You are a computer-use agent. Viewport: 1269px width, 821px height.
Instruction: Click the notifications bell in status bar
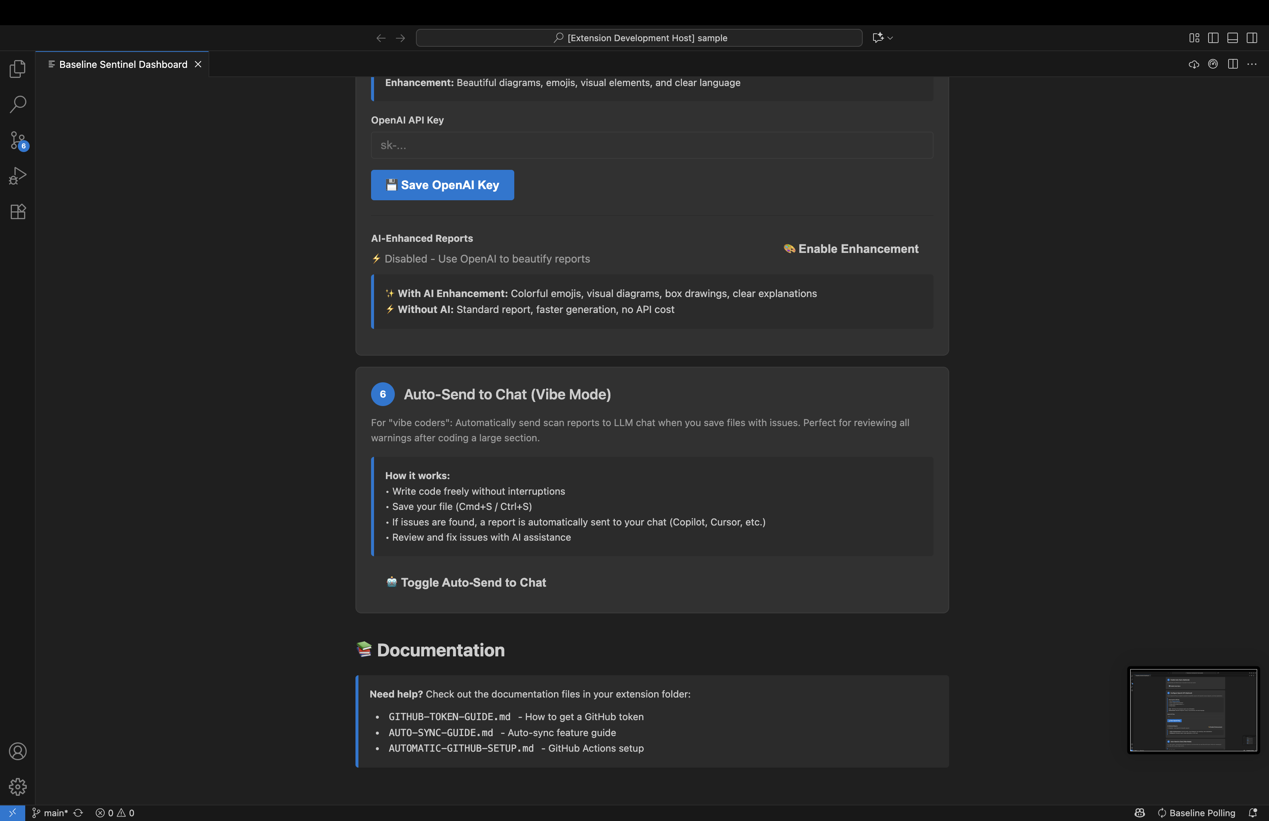pyautogui.click(x=1253, y=812)
